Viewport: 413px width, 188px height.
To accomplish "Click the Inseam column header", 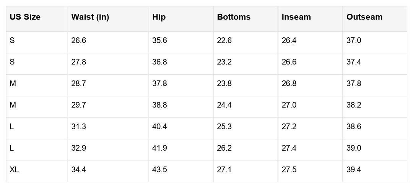I will point(296,17).
